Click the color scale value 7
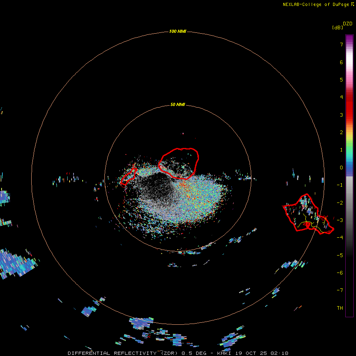The width and height of the screenshot is (356, 356). click(341, 44)
